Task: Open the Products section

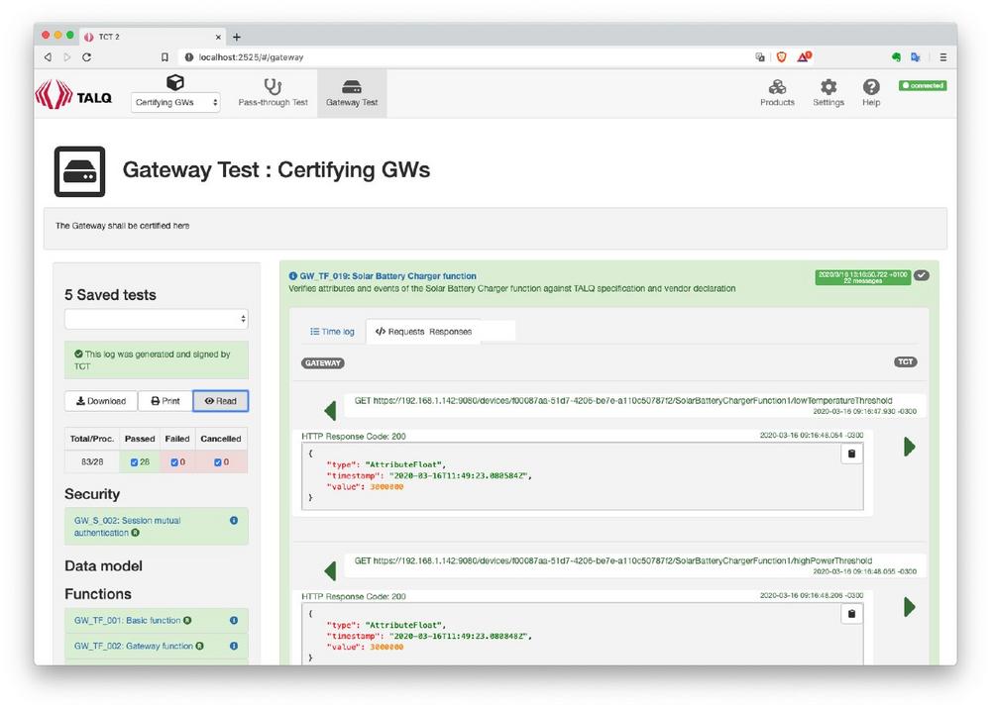Action: tap(777, 93)
